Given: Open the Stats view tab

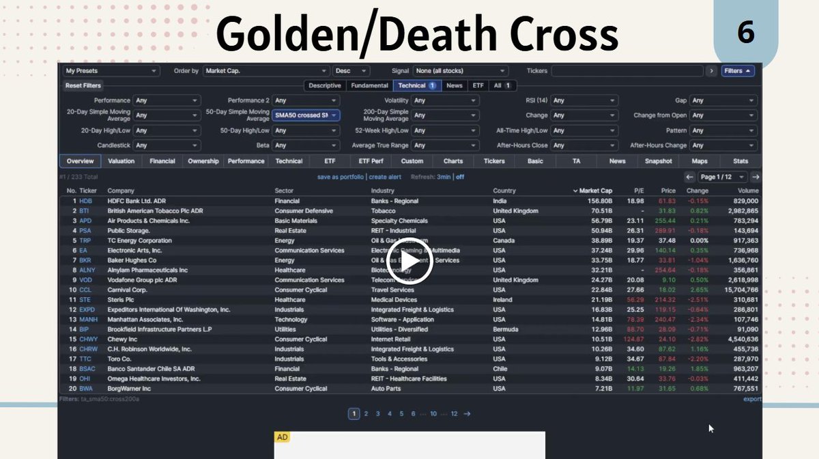Looking at the screenshot, I should tap(741, 161).
